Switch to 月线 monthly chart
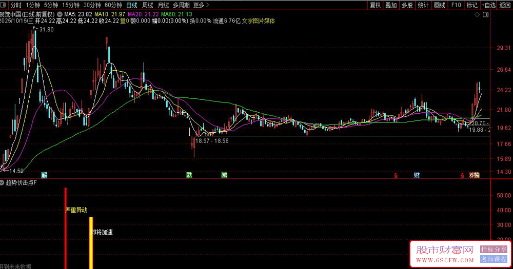513x269 pixels. tap(163, 5)
